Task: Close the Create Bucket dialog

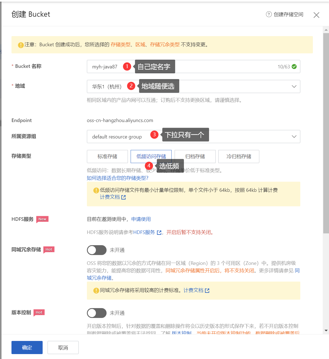Action: click(x=316, y=15)
